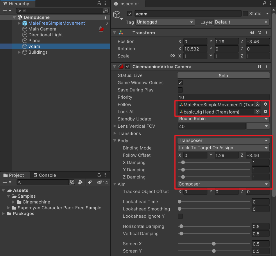This screenshot has width=276, height=256.
Task: Open the Tag dropdown showing Untagged
Action: pyautogui.click(x=165, y=22)
